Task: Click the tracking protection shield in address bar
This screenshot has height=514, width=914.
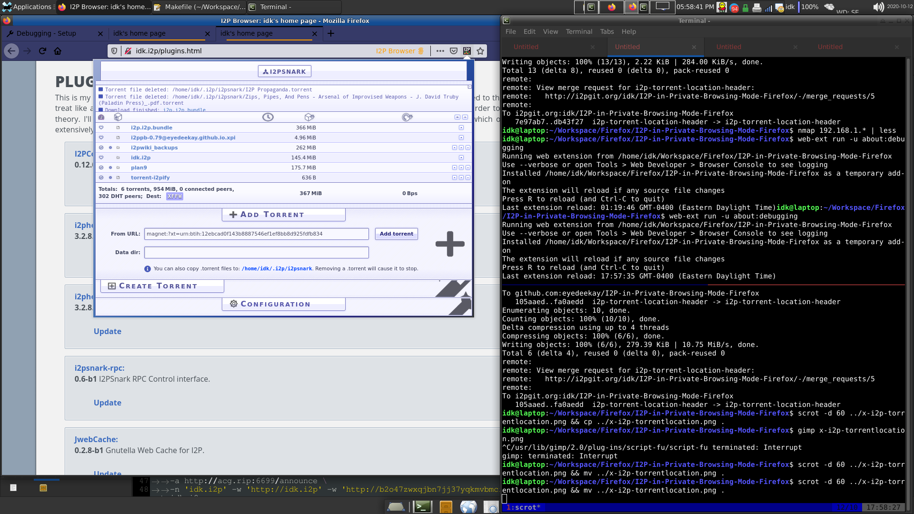Action: (114, 51)
